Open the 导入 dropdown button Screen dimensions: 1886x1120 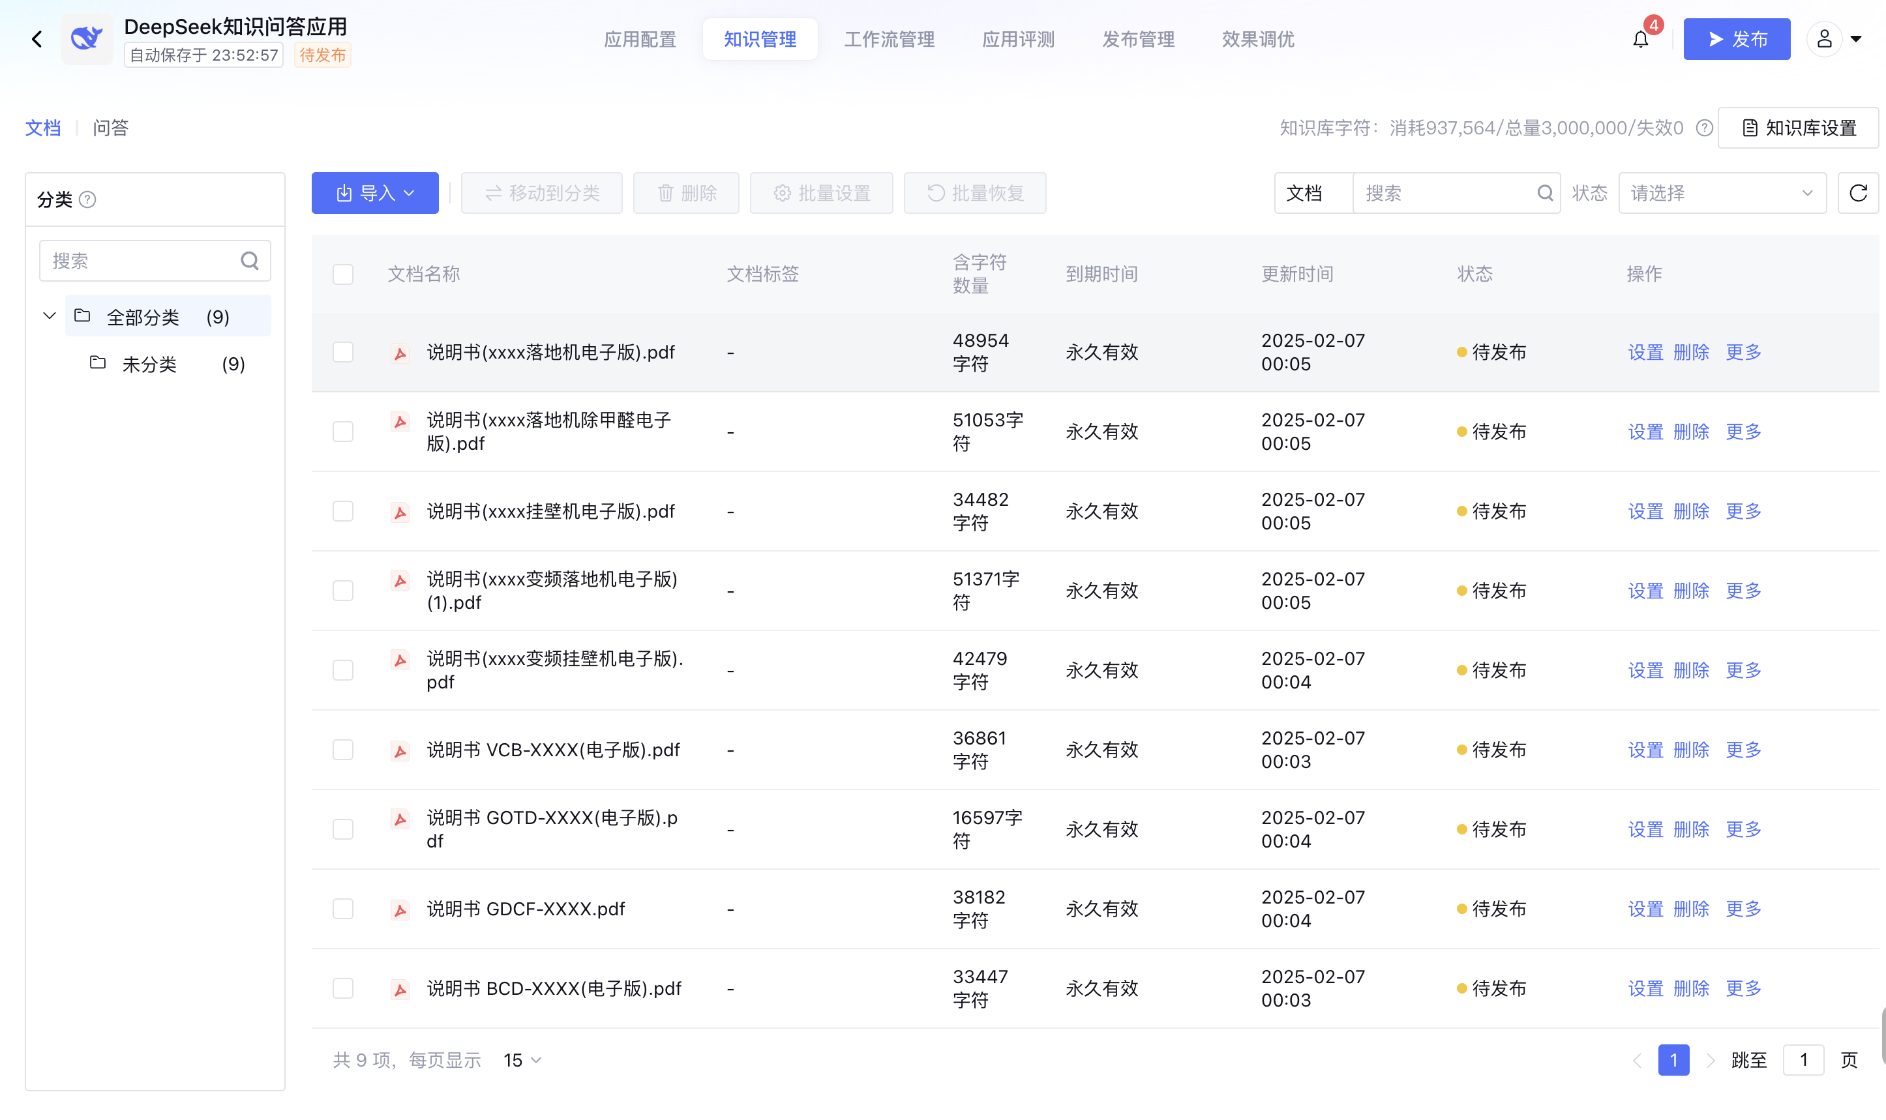[374, 193]
